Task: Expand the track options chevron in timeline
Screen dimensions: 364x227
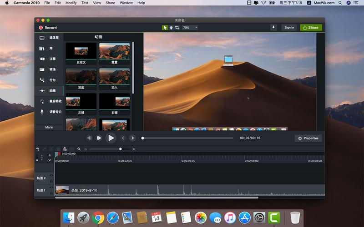Action: tap(50, 160)
